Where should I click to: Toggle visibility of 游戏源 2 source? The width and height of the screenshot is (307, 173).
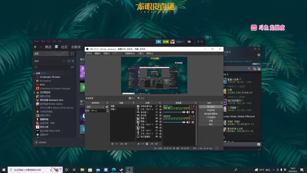(157, 112)
